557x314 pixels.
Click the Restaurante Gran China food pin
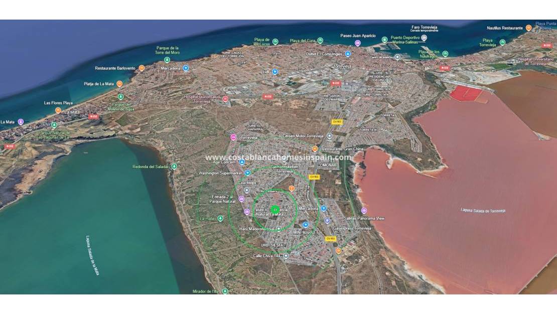315,148
